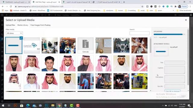This screenshot has height=108, width=193.
Task: Open the E-markting bookmarks folder
Action: (x=130, y=10)
